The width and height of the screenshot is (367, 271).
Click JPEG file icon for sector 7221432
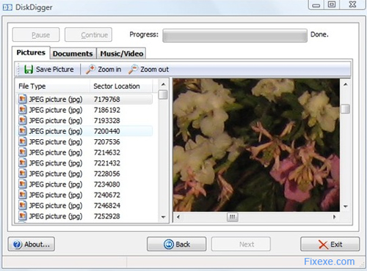click(x=22, y=163)
